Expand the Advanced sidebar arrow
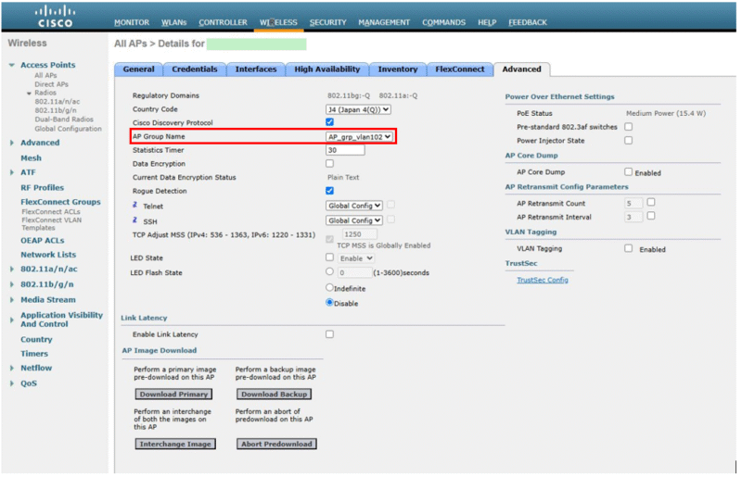 tap(12, 143)
